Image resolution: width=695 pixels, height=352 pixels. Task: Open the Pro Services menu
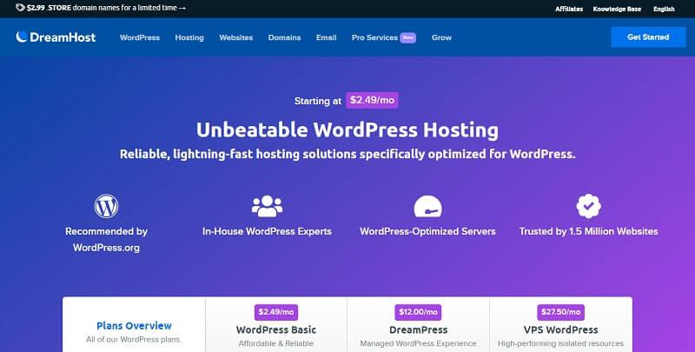coord(374,37)
